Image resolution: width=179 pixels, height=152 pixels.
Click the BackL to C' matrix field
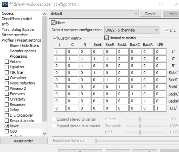(122, 59)
